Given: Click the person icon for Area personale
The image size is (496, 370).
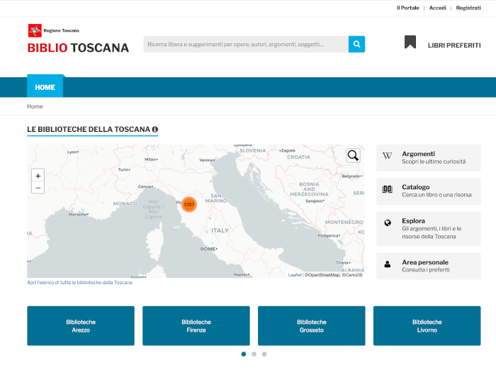Looking at the screenshot, I should click(387, 264).
